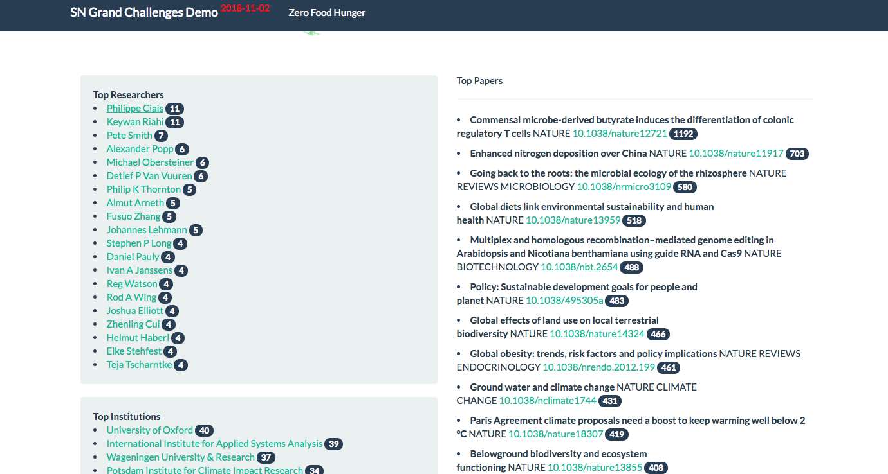Click the 580 citation count badge
Image resolution: width=888 pixels, height=474 pixels.
(685, 187)
